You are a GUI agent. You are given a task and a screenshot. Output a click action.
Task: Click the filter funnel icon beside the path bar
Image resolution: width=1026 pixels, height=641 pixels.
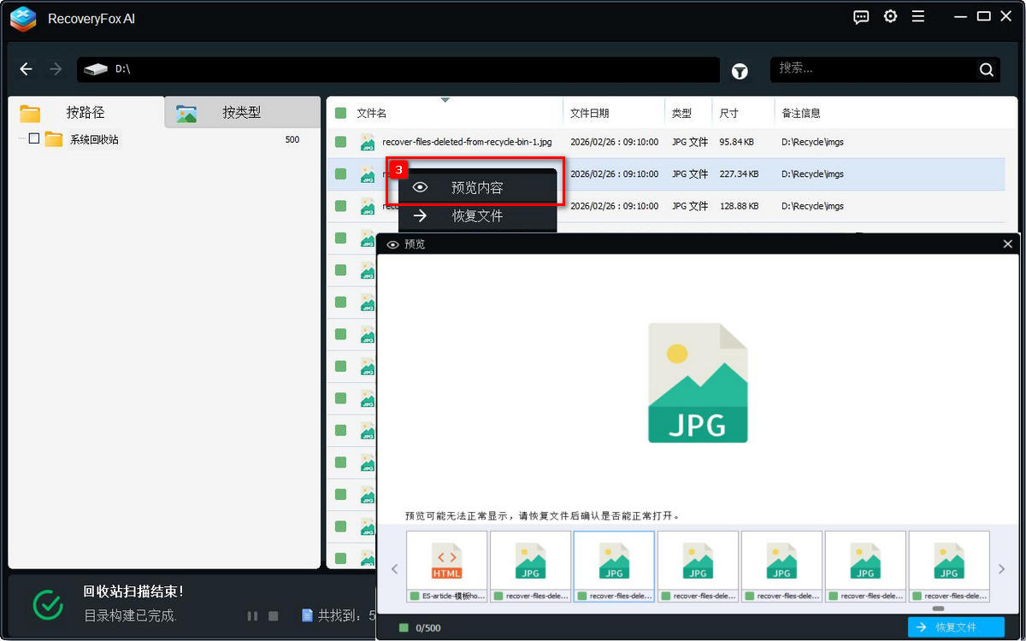point(739,72)
